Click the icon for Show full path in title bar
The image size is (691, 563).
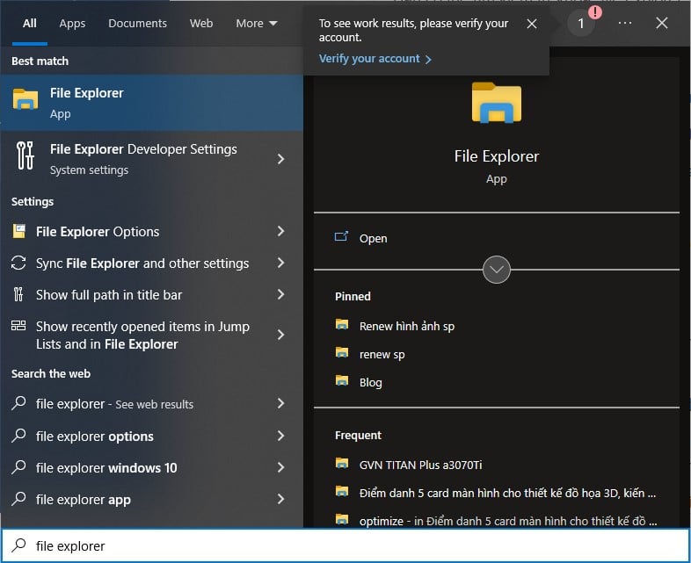(18, 294)
